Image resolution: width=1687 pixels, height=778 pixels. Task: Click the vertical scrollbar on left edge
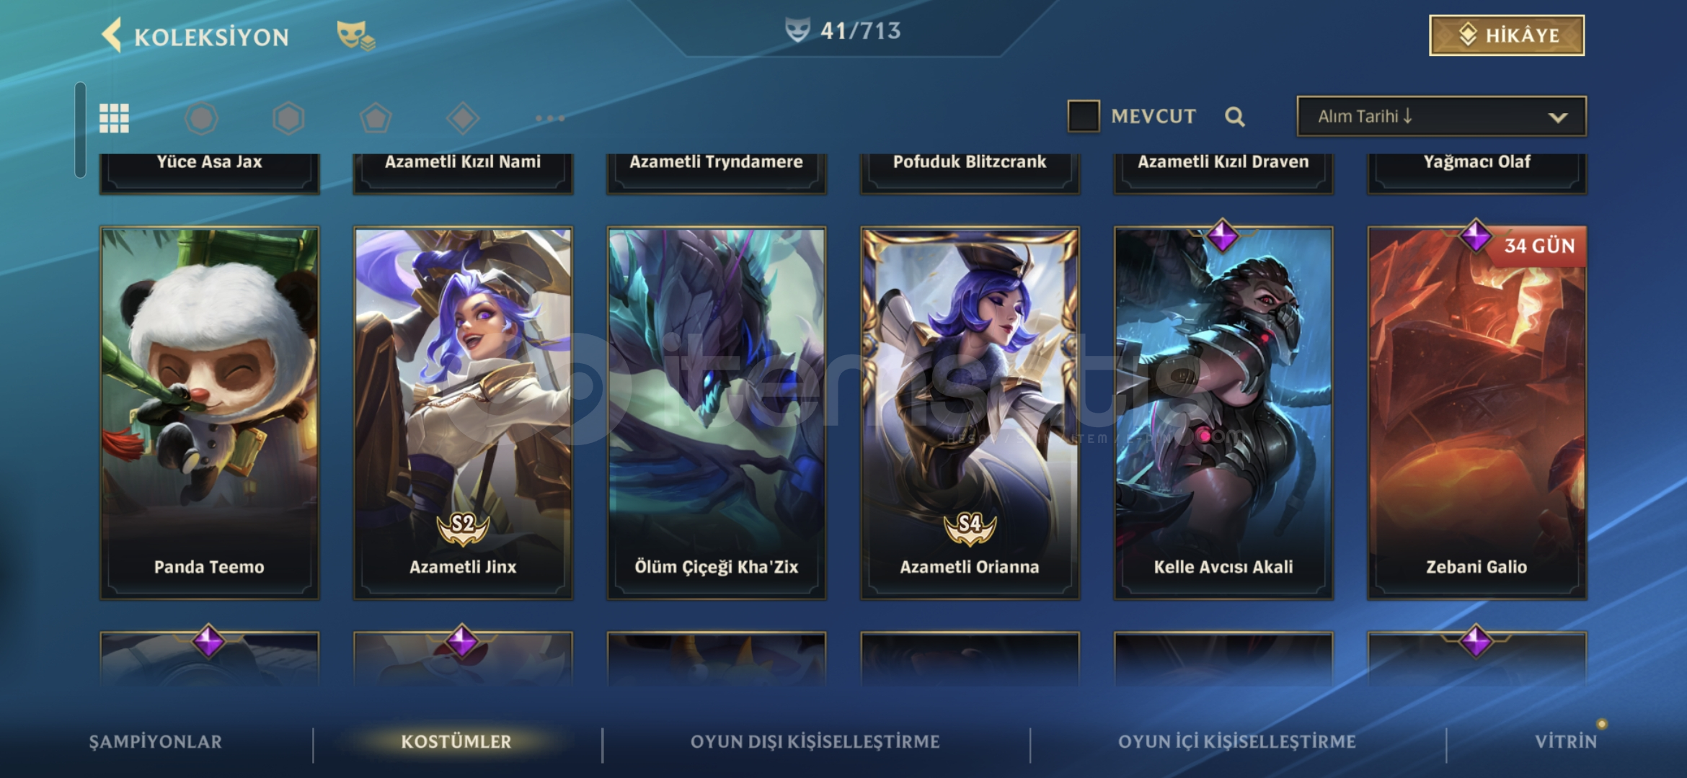(x=80, y=130)
